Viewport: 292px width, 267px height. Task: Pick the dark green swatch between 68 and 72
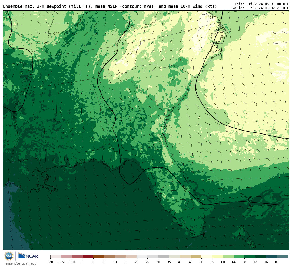pos(250,257)
